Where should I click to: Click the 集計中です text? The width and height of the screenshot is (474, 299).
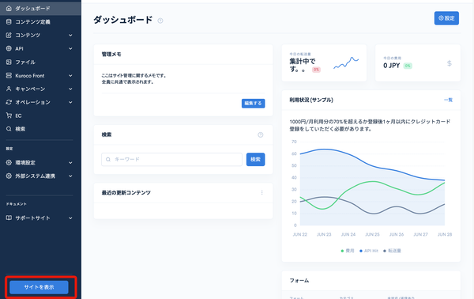(x=302, y=65)
